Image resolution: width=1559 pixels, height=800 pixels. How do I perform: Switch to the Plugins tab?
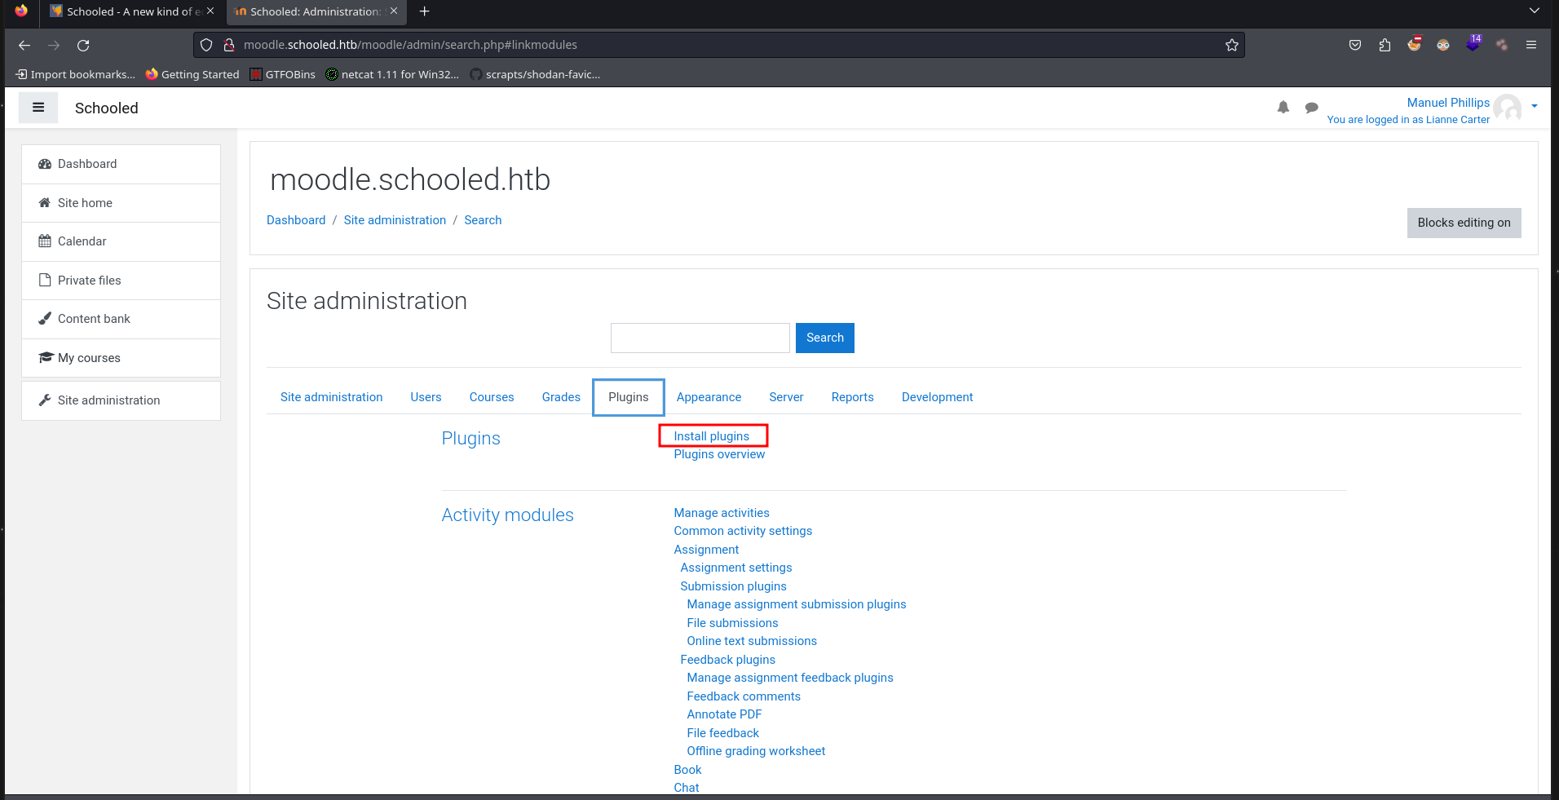pos(628,397)
